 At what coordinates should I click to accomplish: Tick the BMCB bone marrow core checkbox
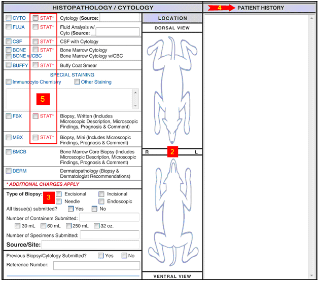coord(9,152)
